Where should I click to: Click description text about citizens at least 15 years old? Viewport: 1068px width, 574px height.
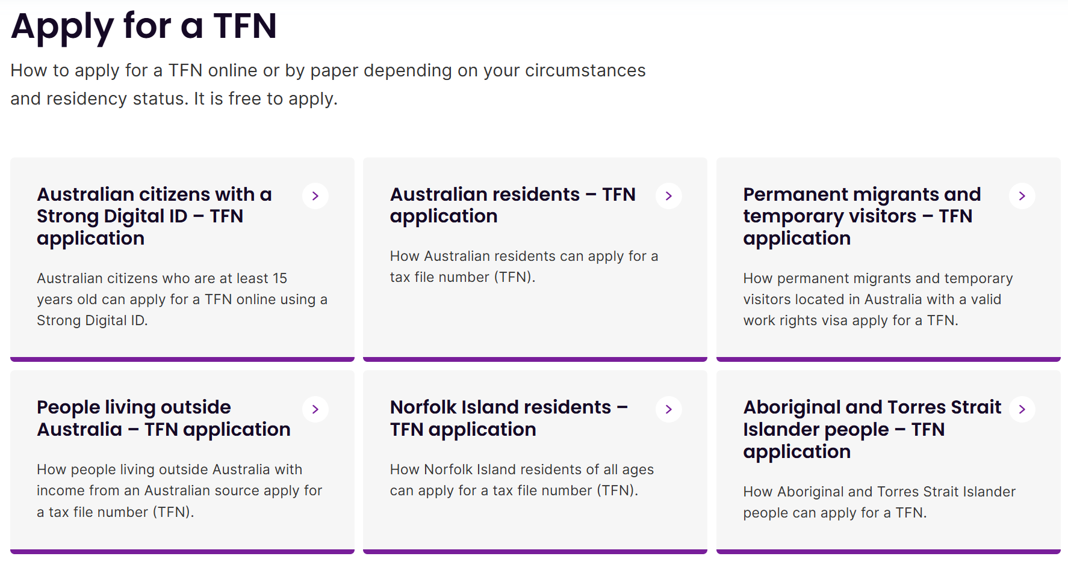182,299
